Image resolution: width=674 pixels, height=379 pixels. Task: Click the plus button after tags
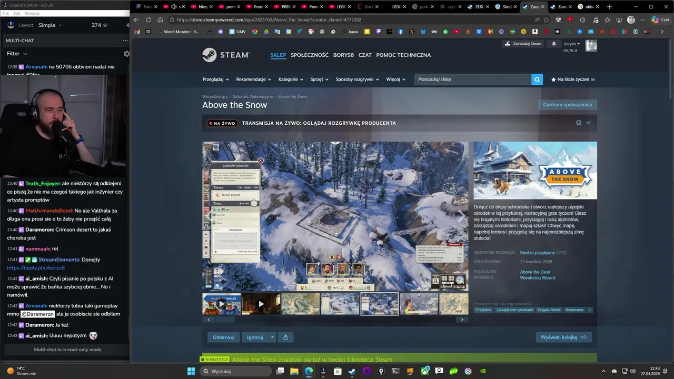click(590, 310)
